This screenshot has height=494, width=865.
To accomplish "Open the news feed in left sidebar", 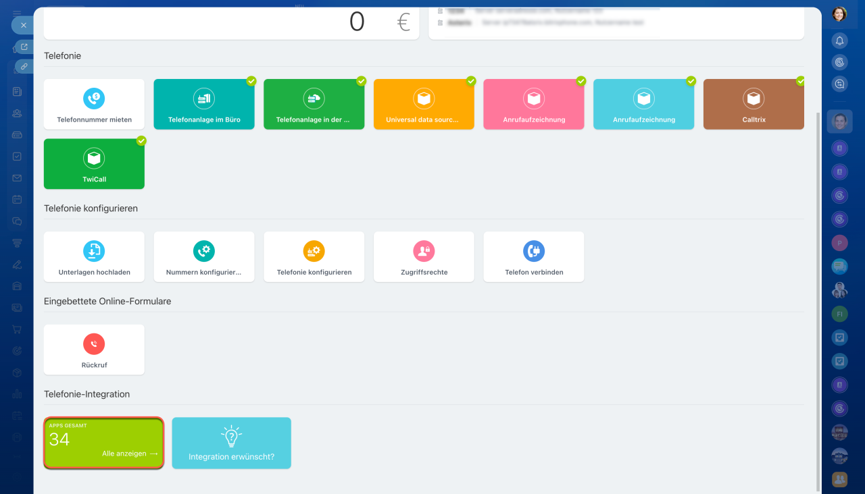I will 17,91.
